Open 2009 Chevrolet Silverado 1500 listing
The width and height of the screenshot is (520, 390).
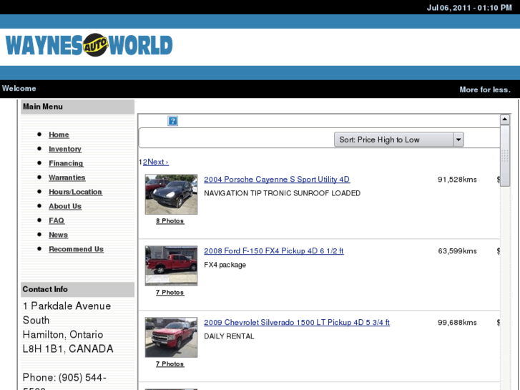coord(297,323)
